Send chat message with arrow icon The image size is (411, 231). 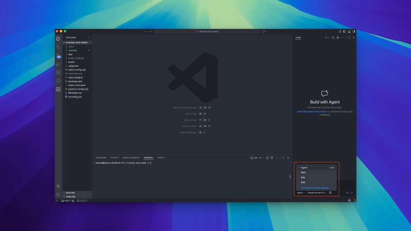tap(352, 193)
